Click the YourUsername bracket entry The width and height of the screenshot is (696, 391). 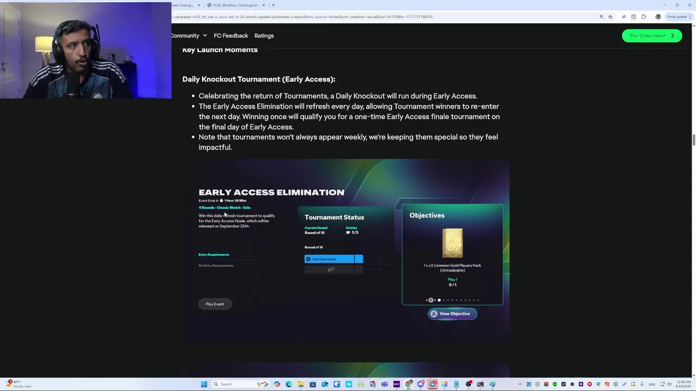tap(333, 259)
